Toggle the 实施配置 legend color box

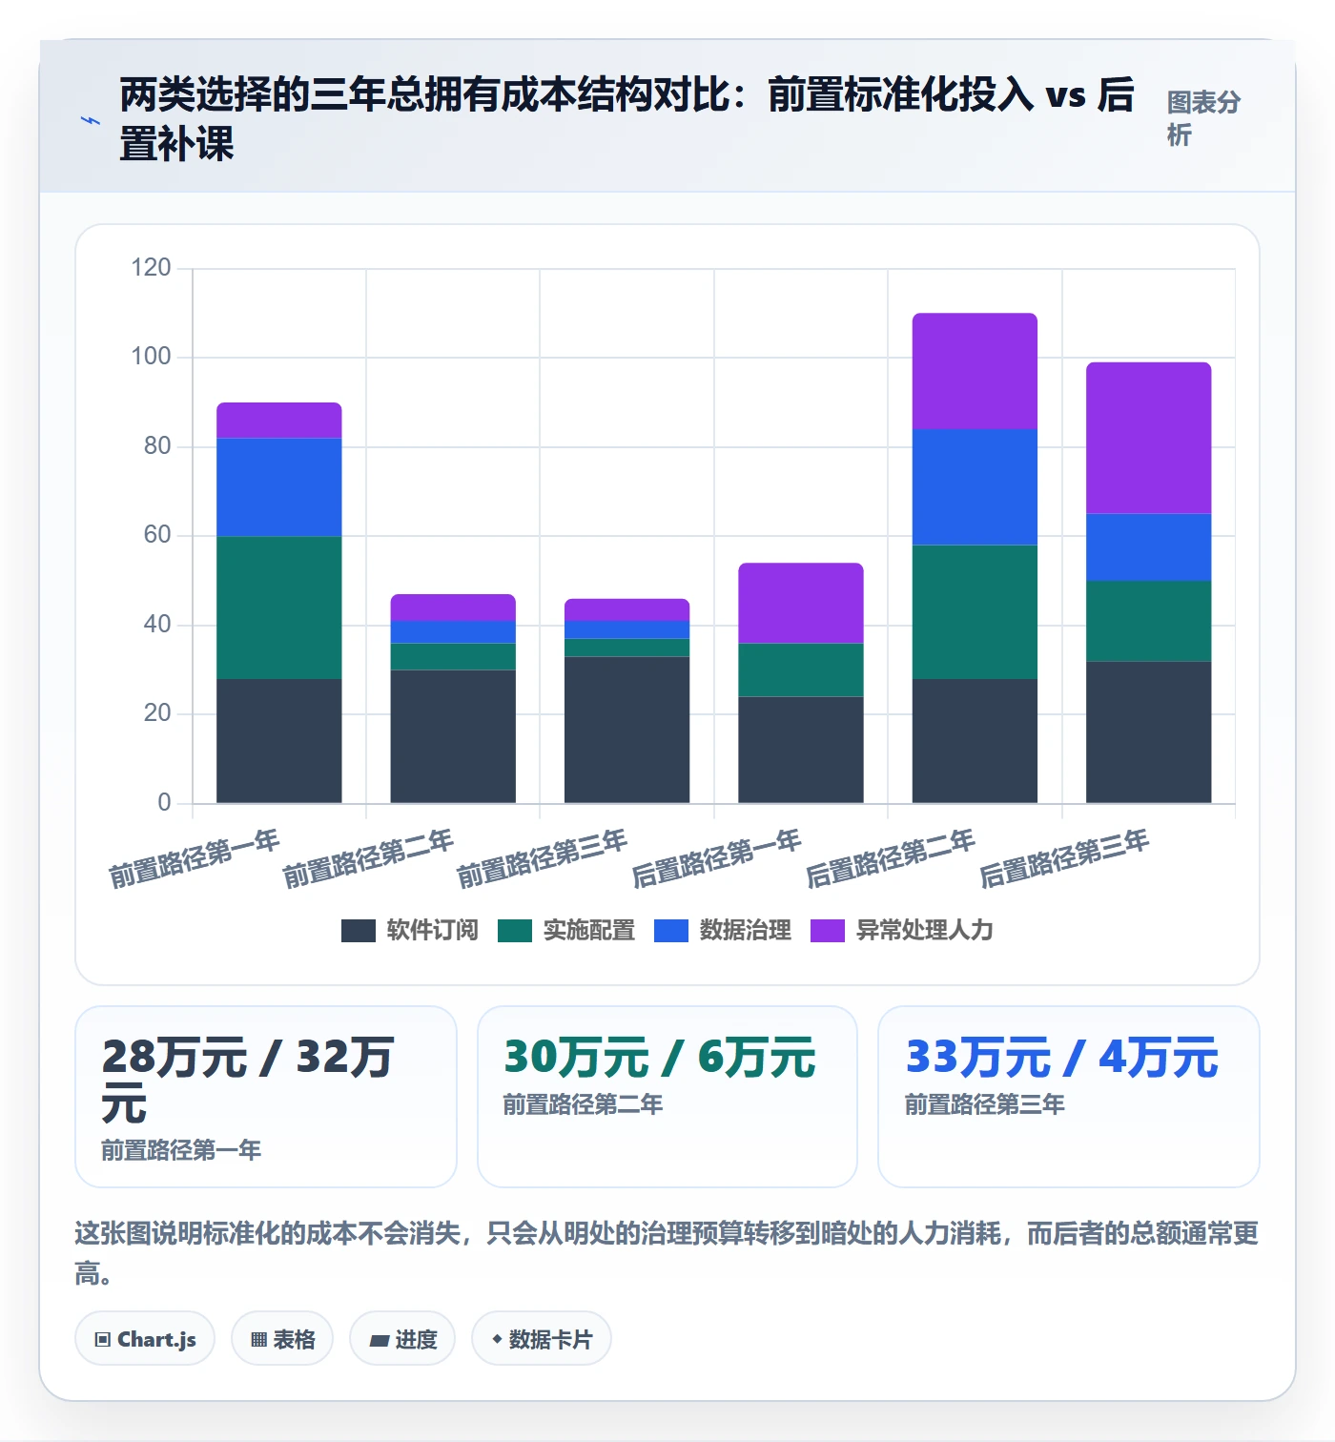tap(515, 931)
